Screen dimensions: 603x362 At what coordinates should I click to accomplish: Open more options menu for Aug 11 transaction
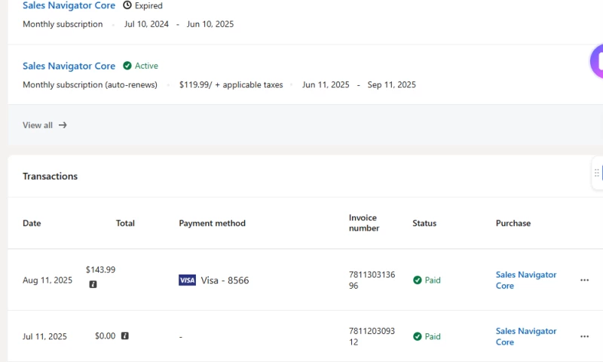tap(584, 280)
